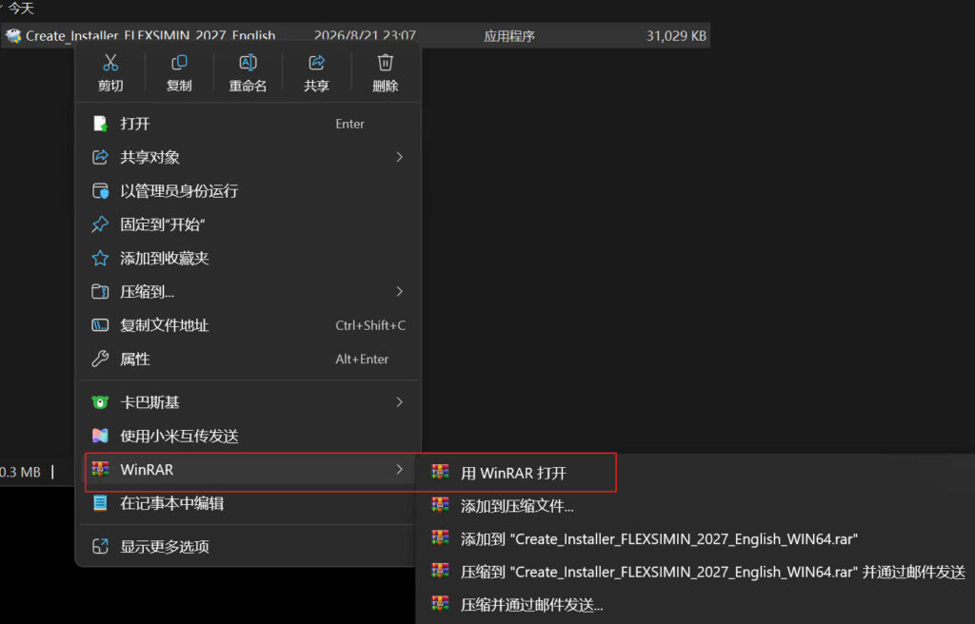Click the Kaspersky bear icon
This screenshot has height=624, width=975.
click(x=100, y=402)
